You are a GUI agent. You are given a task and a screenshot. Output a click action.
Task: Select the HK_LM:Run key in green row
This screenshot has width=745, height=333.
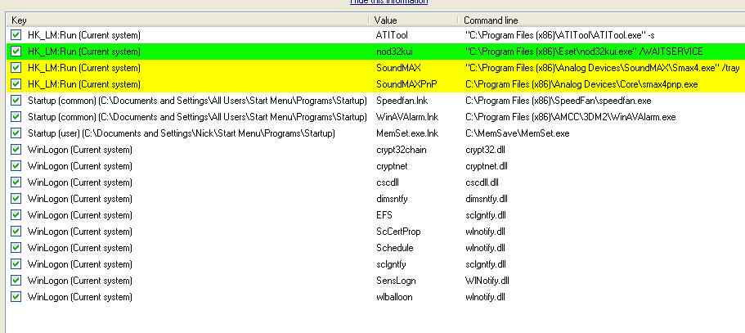point(84,52)
